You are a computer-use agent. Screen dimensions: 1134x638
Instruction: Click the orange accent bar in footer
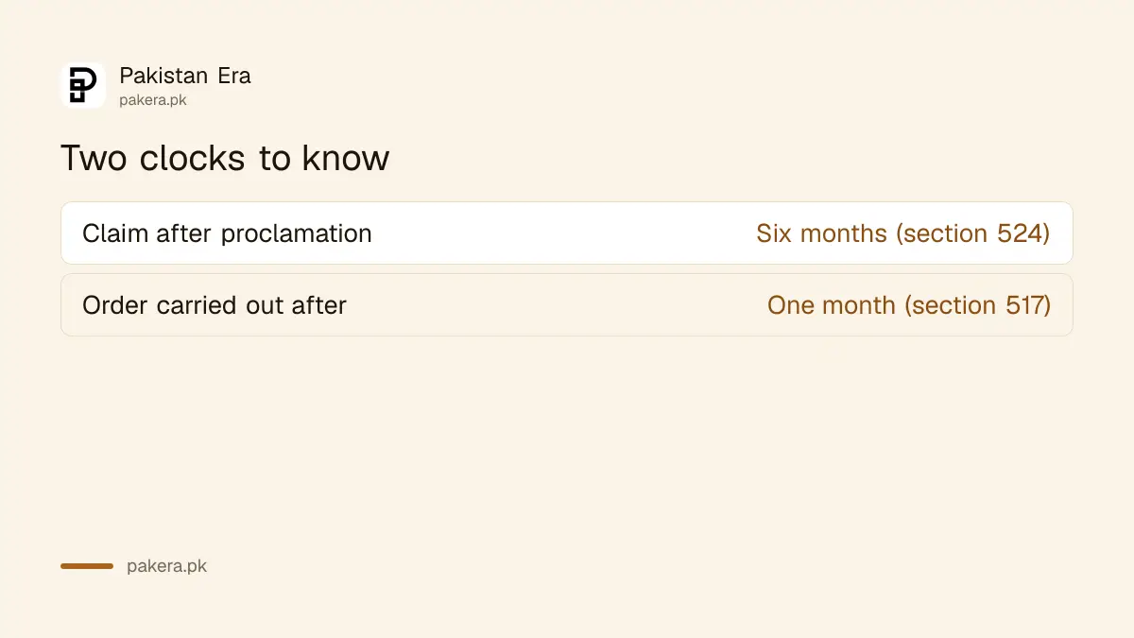point(87,566)
